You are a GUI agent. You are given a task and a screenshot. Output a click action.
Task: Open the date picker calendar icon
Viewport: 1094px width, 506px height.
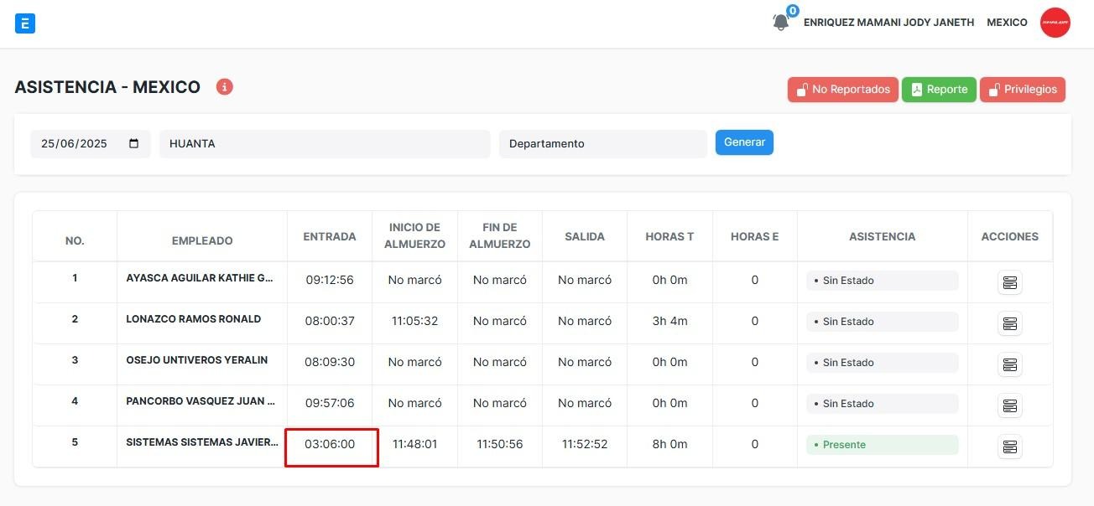point(134,143)
